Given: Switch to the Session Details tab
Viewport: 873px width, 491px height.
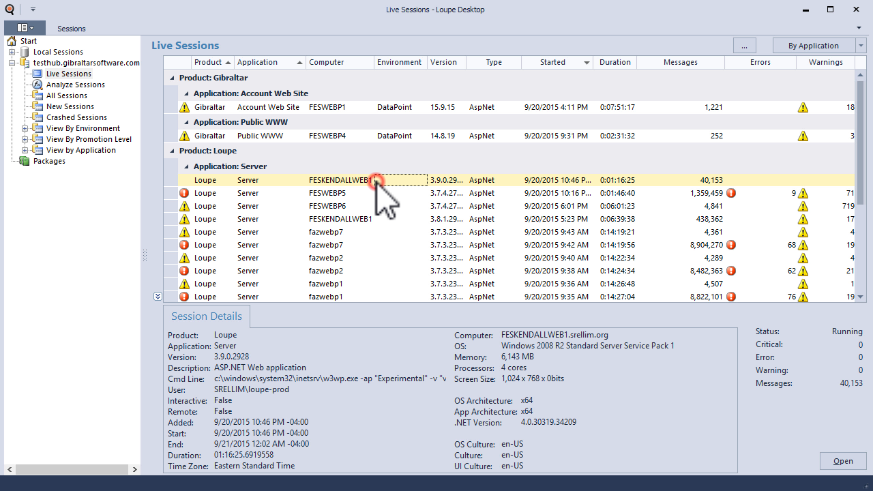Looking at the screenshot, I should [x=207, y=316].
